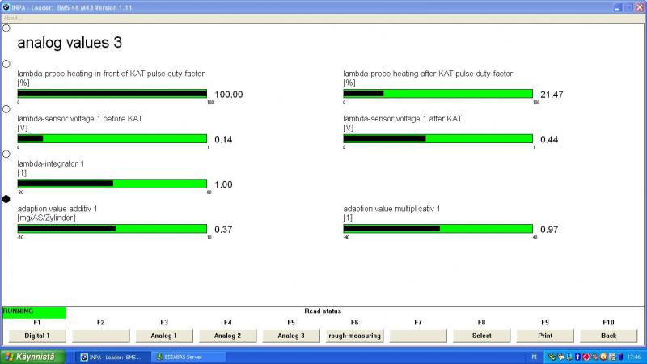The width and height of the screenshot is (647, 364).
Task: Click the adaption value multiplicativ 1 bar
Action: point(438,229)
